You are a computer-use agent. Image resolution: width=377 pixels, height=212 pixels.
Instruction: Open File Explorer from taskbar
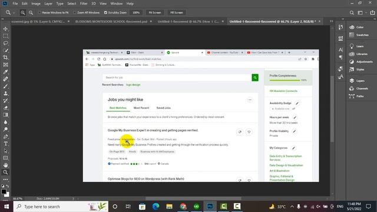[x=169, y=207]
